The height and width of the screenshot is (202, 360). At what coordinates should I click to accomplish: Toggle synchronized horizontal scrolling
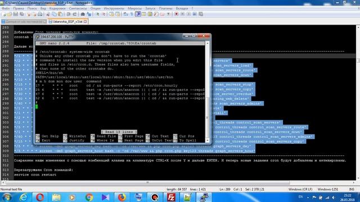pyautogui.click(x=118, y=14)
